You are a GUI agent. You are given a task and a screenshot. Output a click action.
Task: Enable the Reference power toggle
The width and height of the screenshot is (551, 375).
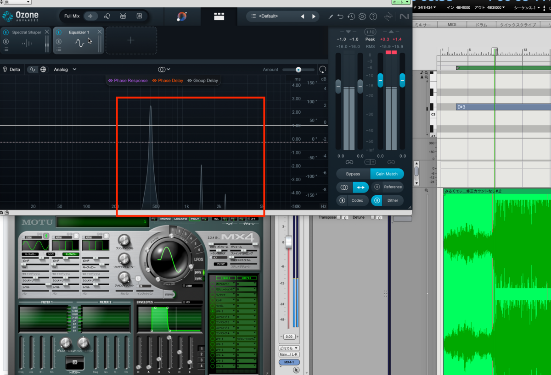(x=377, y=187)
